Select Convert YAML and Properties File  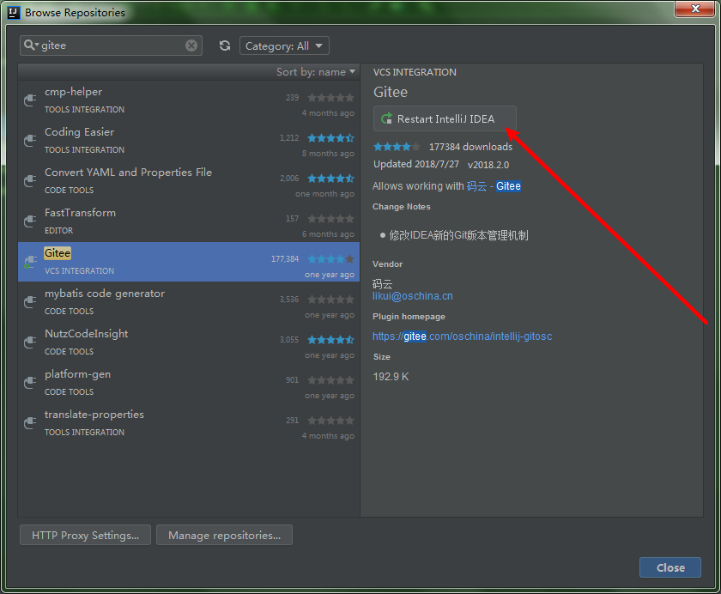pos(189,181)
